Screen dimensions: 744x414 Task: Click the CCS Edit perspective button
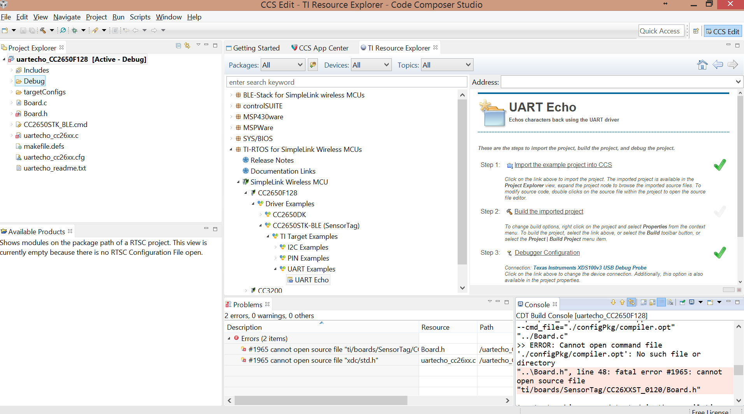723,31
